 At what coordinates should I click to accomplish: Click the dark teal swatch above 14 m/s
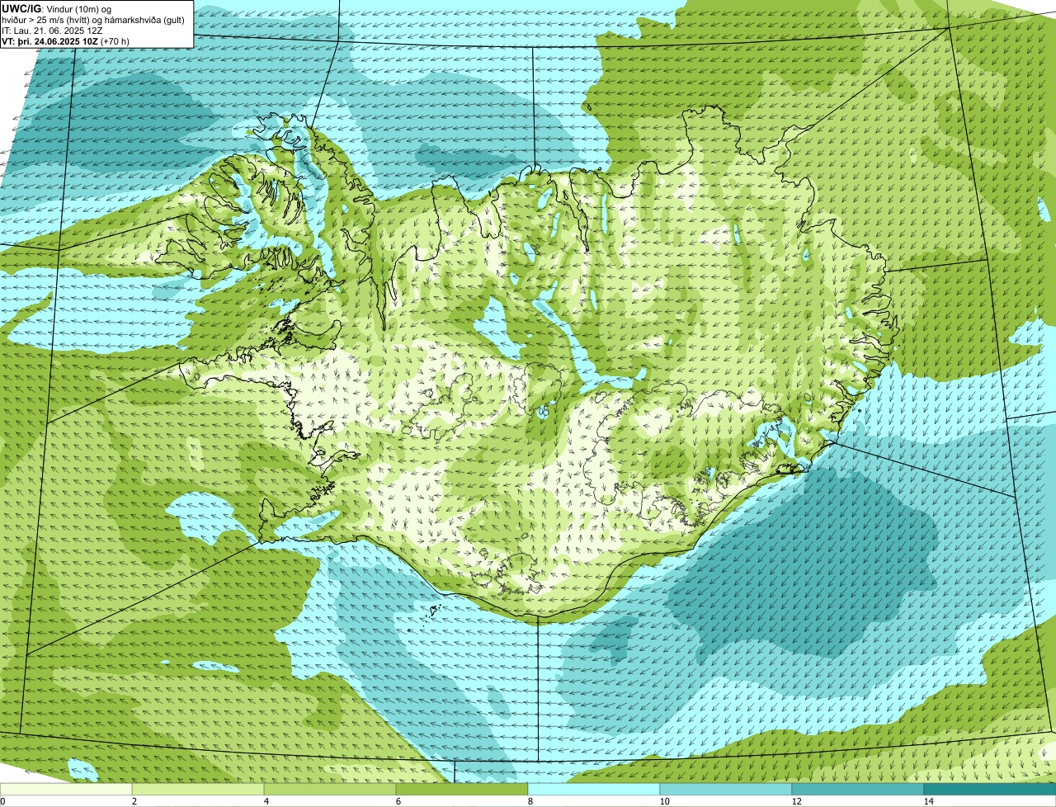coord(990,789)
